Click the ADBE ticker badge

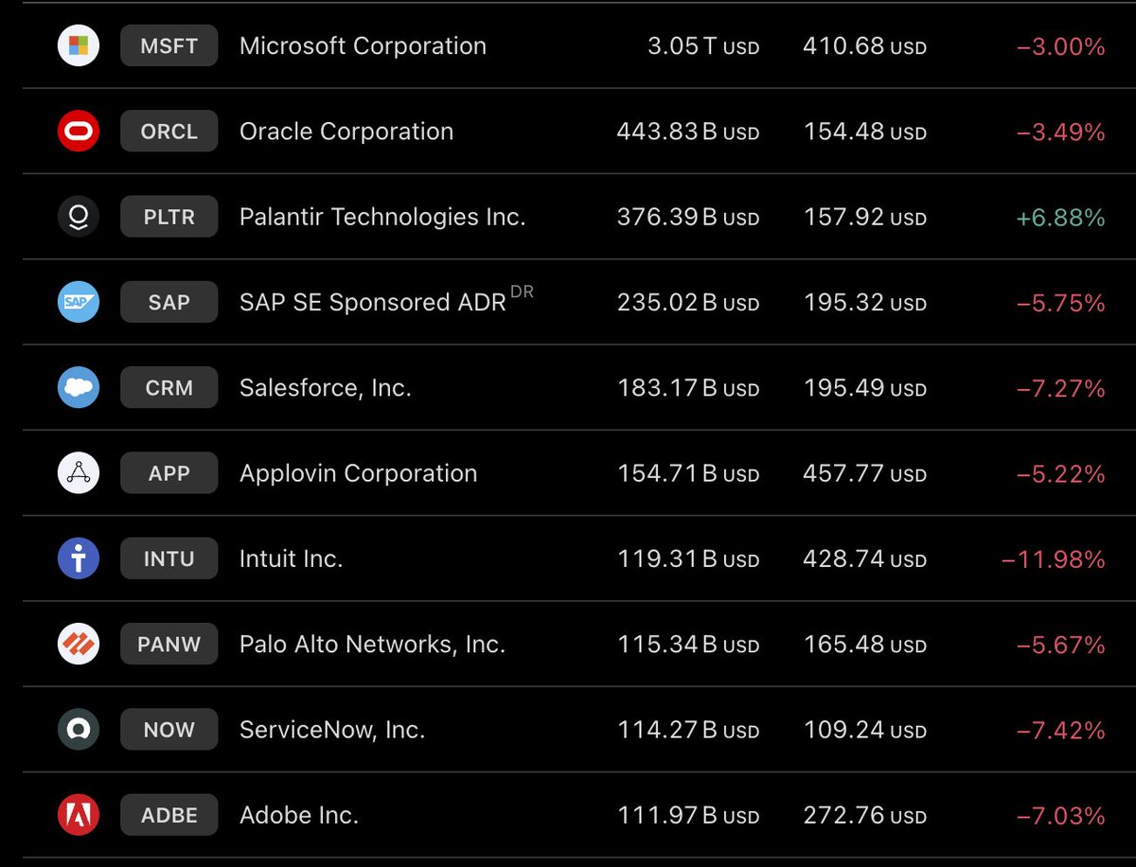point(169,815)
